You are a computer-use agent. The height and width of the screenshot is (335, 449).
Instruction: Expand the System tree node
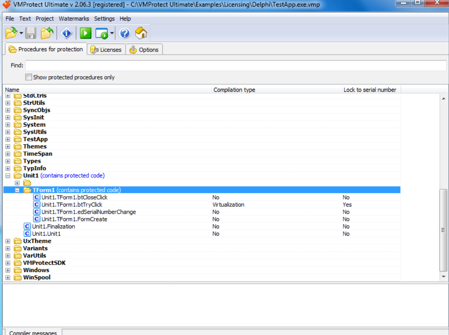click(8, 125)
